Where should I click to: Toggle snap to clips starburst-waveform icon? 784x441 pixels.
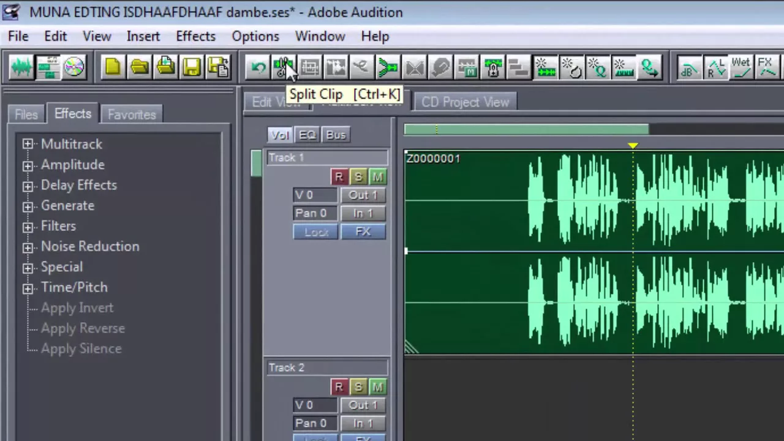545,67
